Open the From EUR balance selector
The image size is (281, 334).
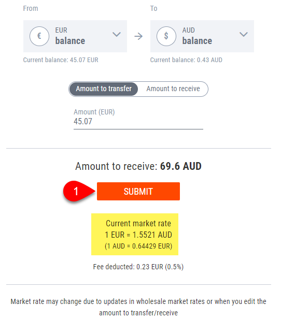(x=75, y=36)
